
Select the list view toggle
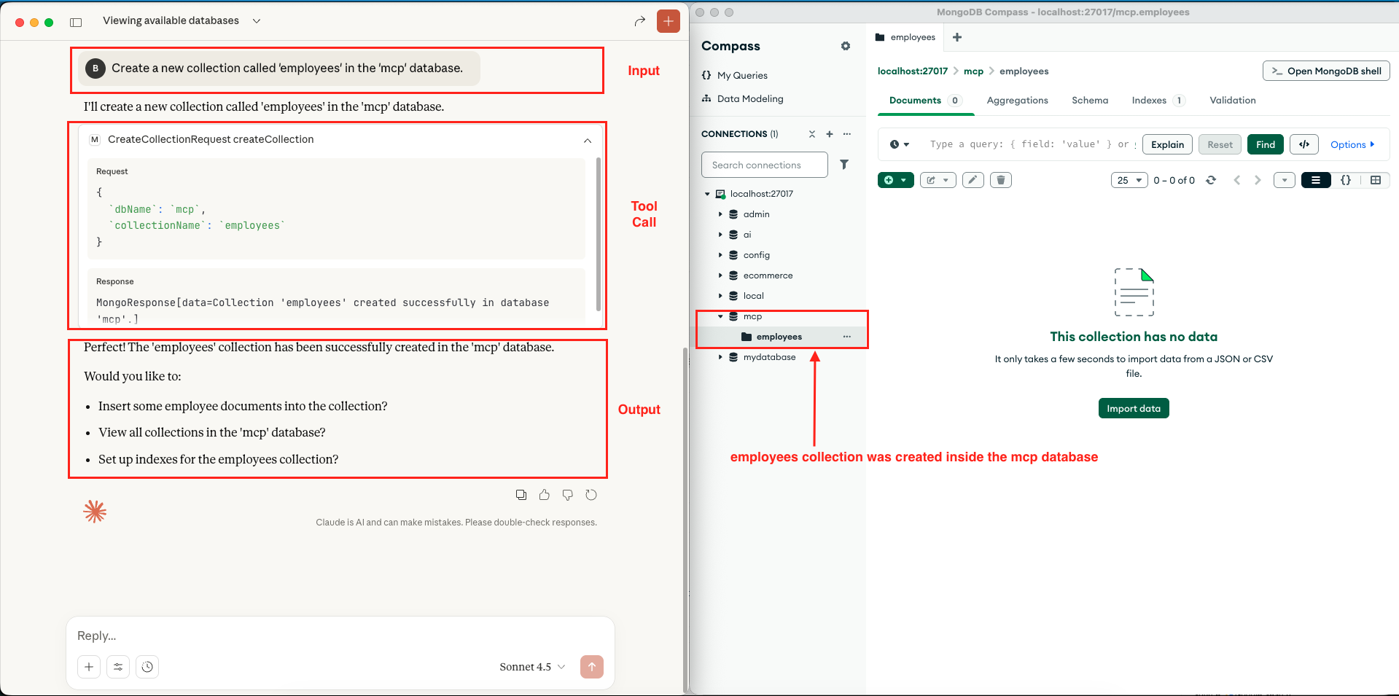tap(1316, 180)
